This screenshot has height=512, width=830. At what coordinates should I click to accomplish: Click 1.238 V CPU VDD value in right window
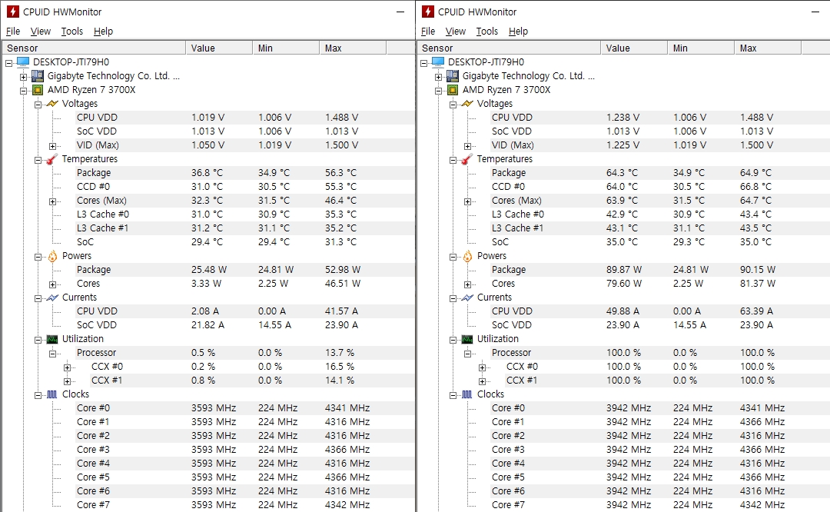622,118
